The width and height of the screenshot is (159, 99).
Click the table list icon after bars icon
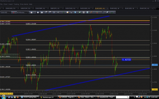[x=88, y=12]
